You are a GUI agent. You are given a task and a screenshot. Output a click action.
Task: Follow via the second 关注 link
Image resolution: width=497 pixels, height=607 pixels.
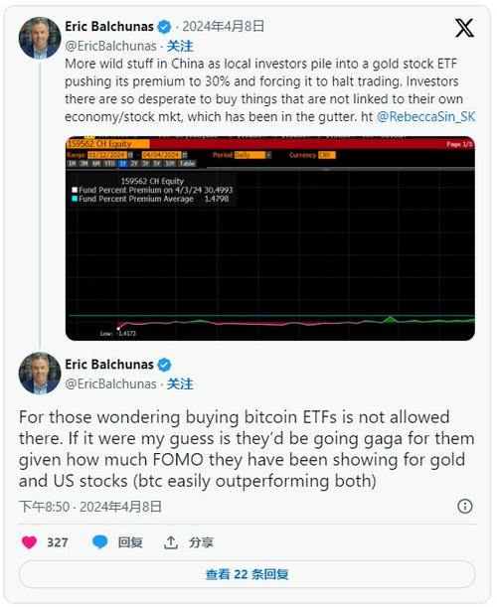[x=180, y=384]
